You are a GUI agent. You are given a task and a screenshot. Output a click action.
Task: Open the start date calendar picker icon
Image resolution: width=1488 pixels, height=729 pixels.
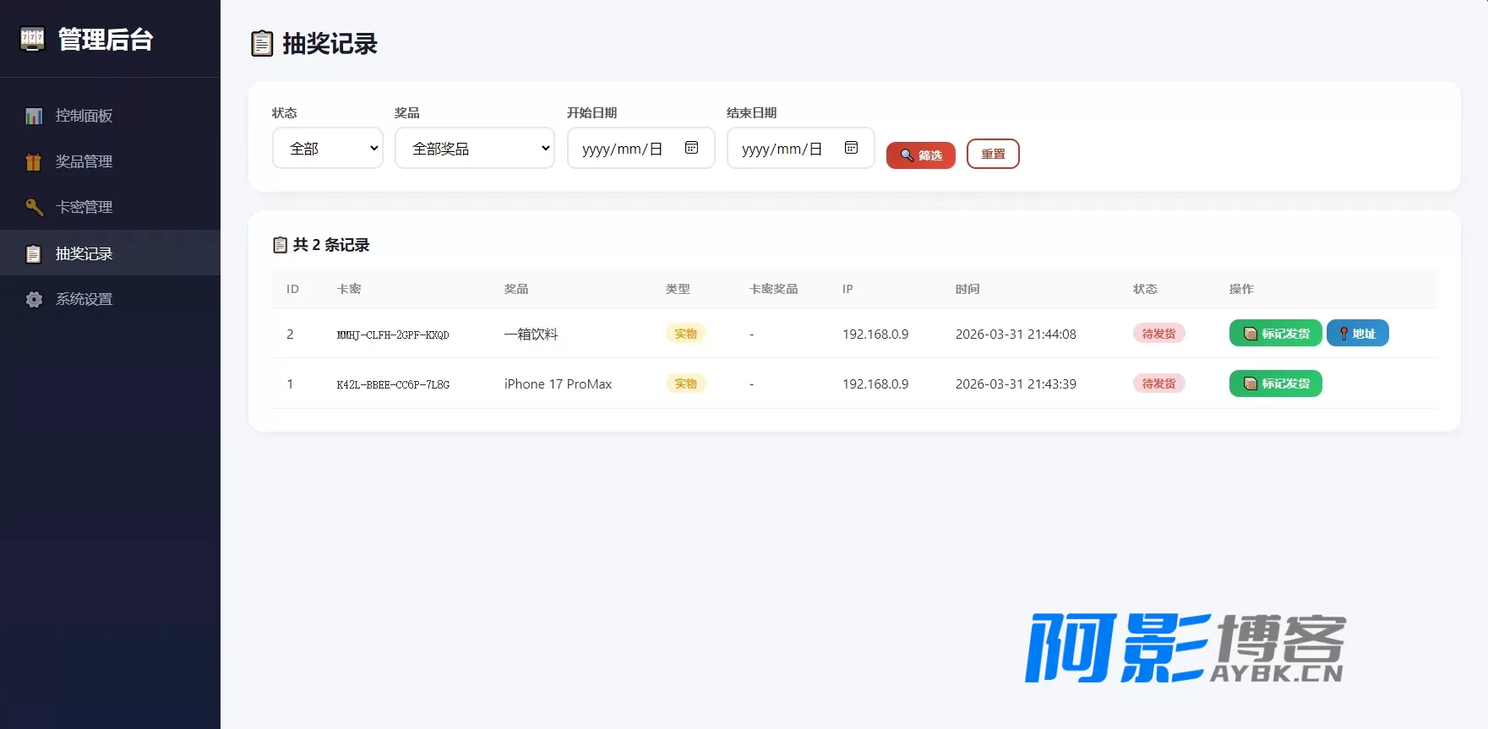pyautogui.click(x=691, y=148)
